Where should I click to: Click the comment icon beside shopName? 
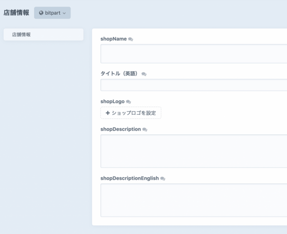pos(131,39)
